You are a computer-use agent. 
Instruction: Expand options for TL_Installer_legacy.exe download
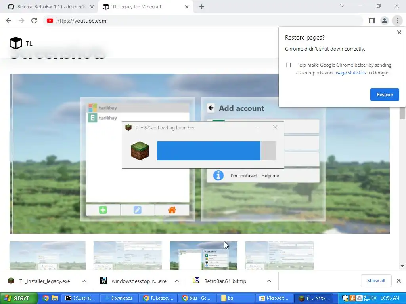click(x=84, y=281)
